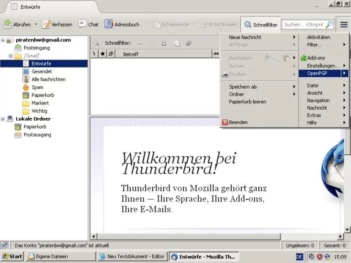Click the Entwürfe tab
Viewport: 351px width, 263px height.
(x=52, y=7)
